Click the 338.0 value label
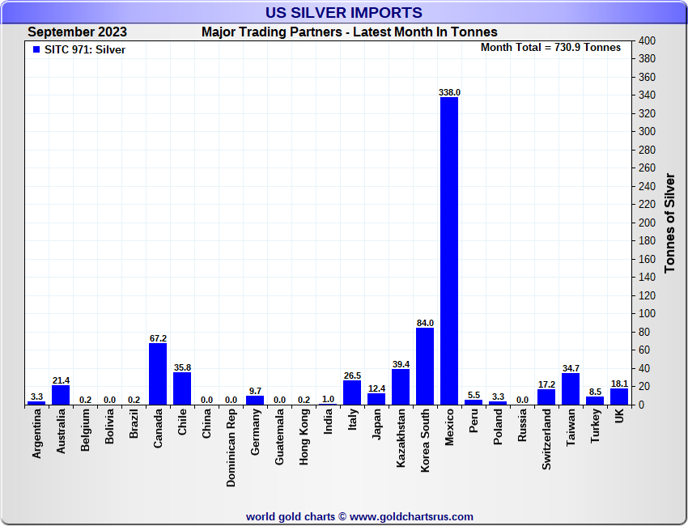688x526 pixels. tap(449, 92)
